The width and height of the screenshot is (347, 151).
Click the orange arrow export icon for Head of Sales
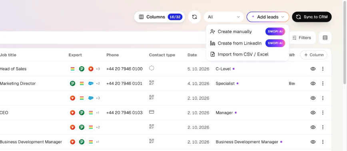(91, 69)
